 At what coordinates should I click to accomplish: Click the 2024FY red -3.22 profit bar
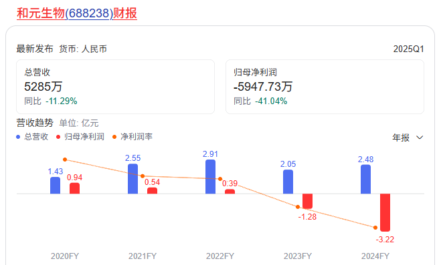pos(385,212)
